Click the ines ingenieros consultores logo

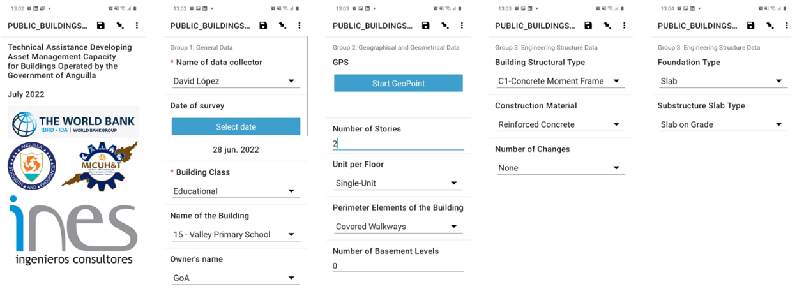(73, 230)
